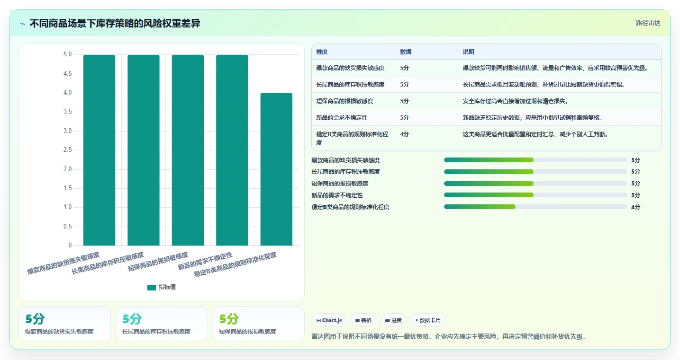Click the 4分 value in the table
This screenshot has width=680, height=360.
pos(404,134)
